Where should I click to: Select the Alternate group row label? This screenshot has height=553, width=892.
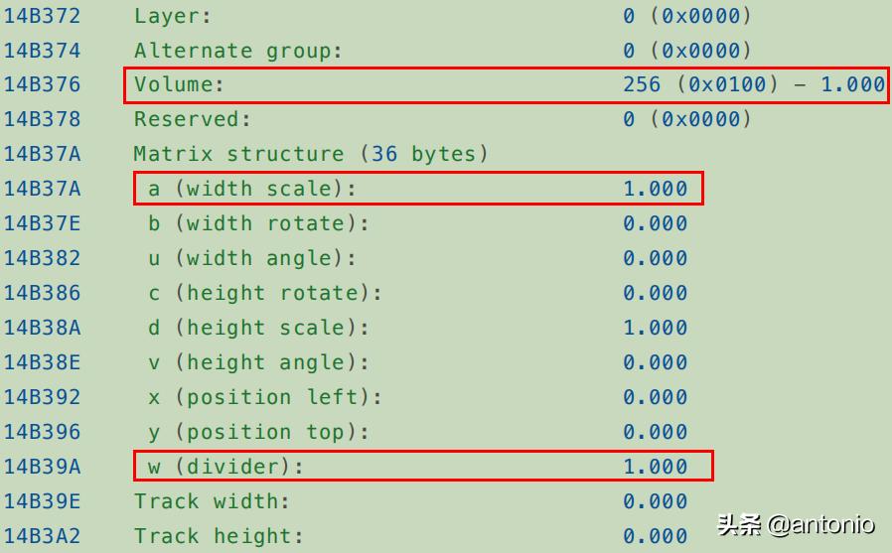click(237, 51)
